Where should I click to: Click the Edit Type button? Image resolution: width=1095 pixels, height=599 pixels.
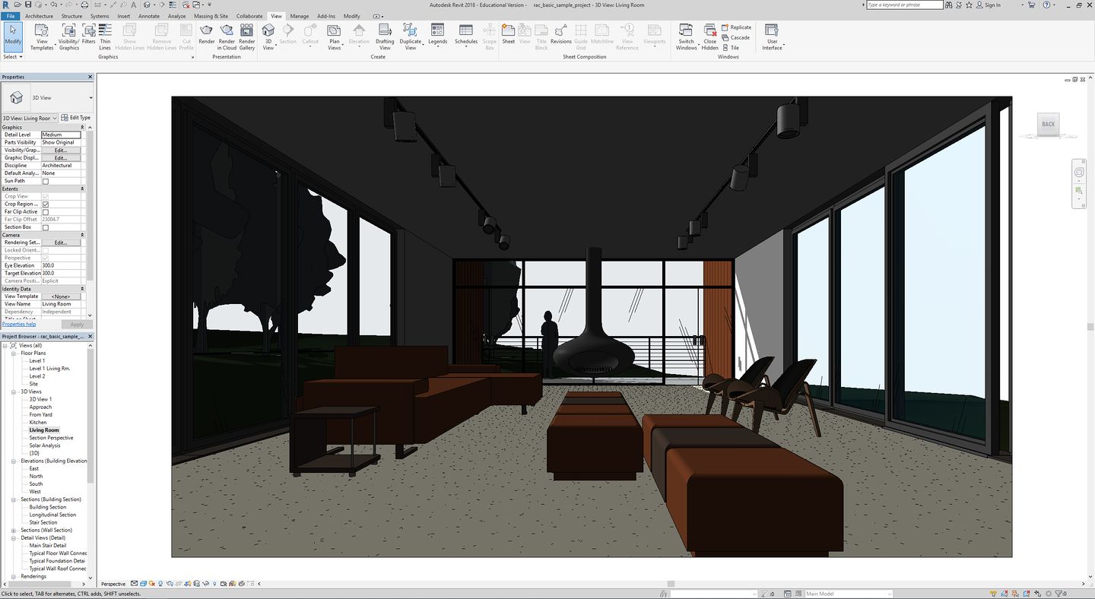[x=76, y=118]
